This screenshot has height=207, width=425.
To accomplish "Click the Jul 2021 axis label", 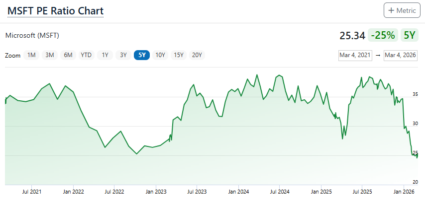I will click(x=32, y=192).
